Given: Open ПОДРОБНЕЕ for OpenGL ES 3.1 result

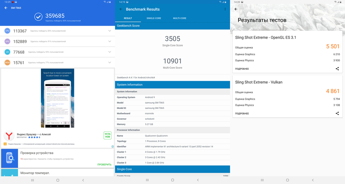Looking at the screenshot, I should pyautogui.click(x=242, y=69).
